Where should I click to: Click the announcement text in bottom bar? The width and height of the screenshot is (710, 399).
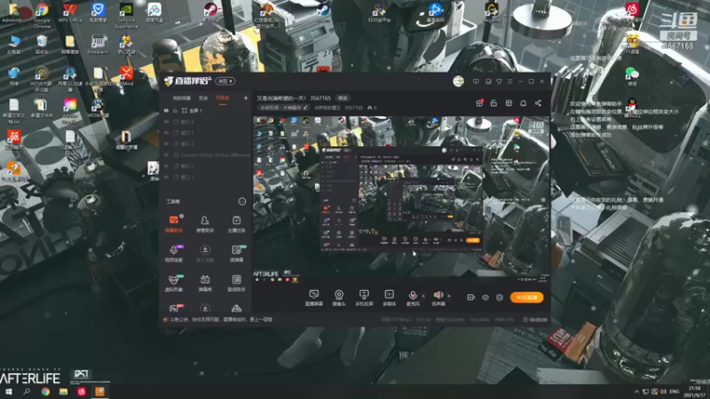(221, 319)
